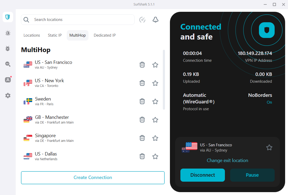Image resolution: width=288 pixels, height=195 pixels.
Task: Open Settings gear in sidebar
Action: pyautogui.click(x=8, y=96)
